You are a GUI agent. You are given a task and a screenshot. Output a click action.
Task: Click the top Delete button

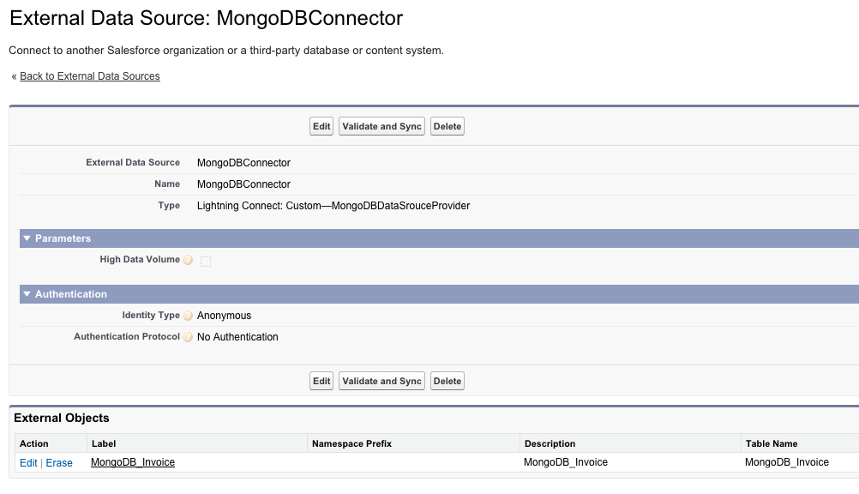[x=447, y=126]
